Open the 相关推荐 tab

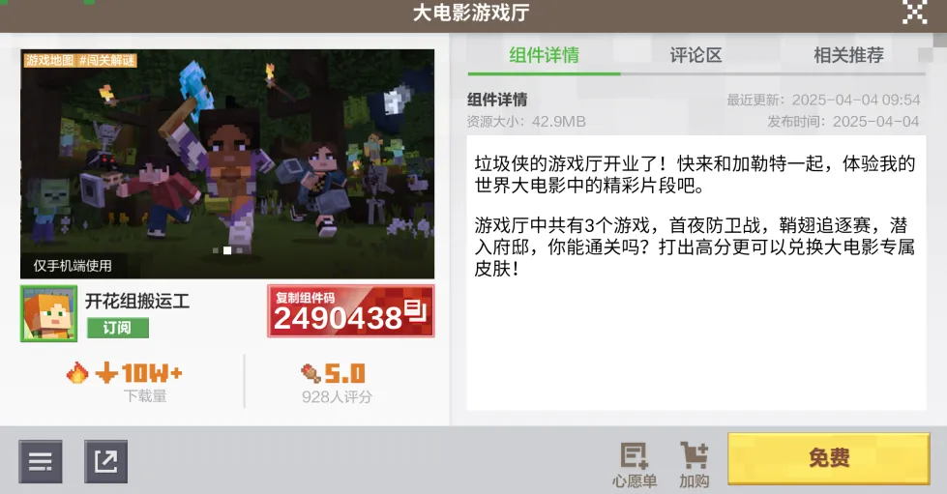(848, 55)
